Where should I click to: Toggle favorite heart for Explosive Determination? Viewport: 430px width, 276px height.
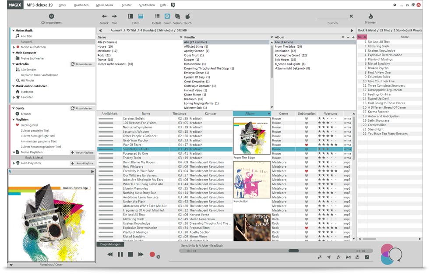(307, 228)
